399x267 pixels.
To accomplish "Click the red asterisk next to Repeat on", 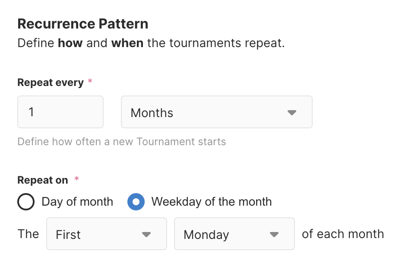I will (77, 179).
